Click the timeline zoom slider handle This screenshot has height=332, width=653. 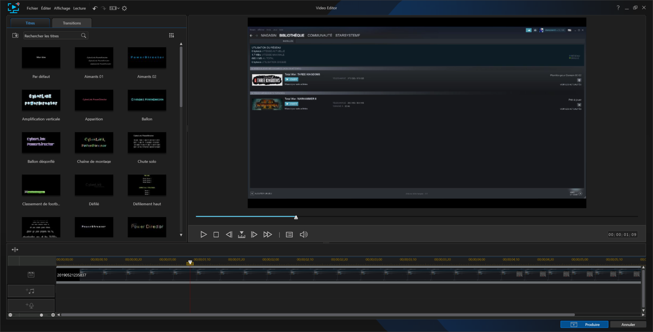coord(41,315)
